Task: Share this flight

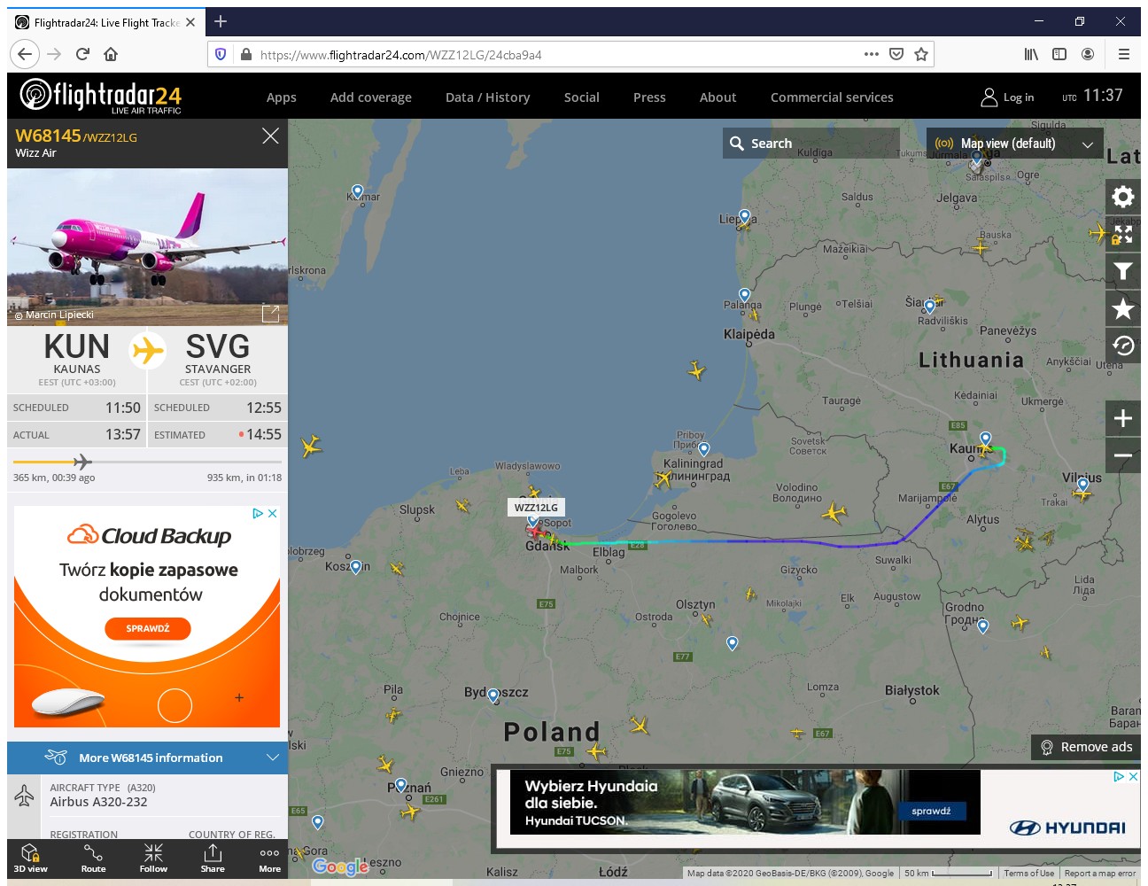Action: point(213,858)
